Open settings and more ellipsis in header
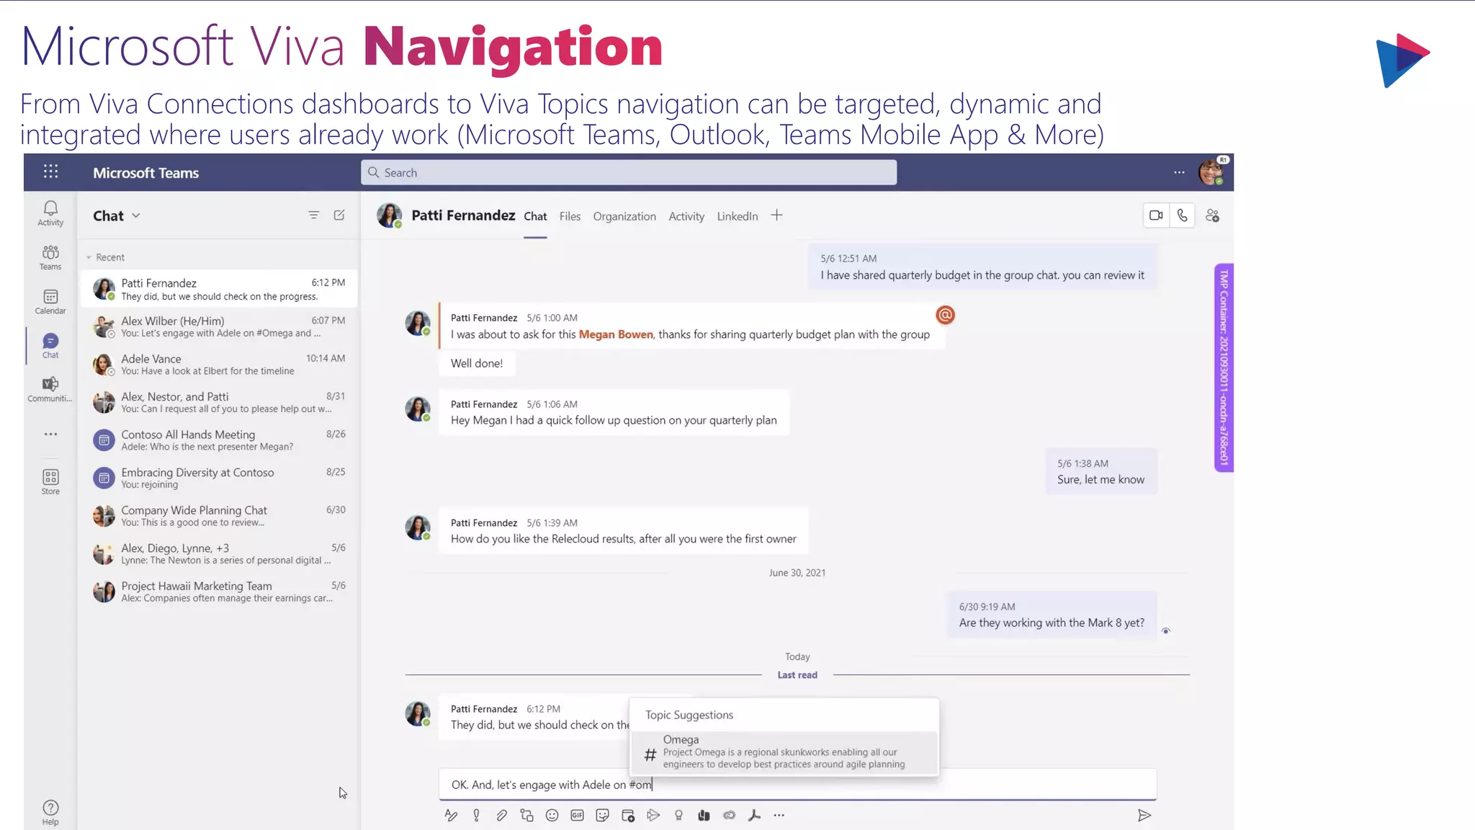The image size is (1475, 830). coord(1179,172)
